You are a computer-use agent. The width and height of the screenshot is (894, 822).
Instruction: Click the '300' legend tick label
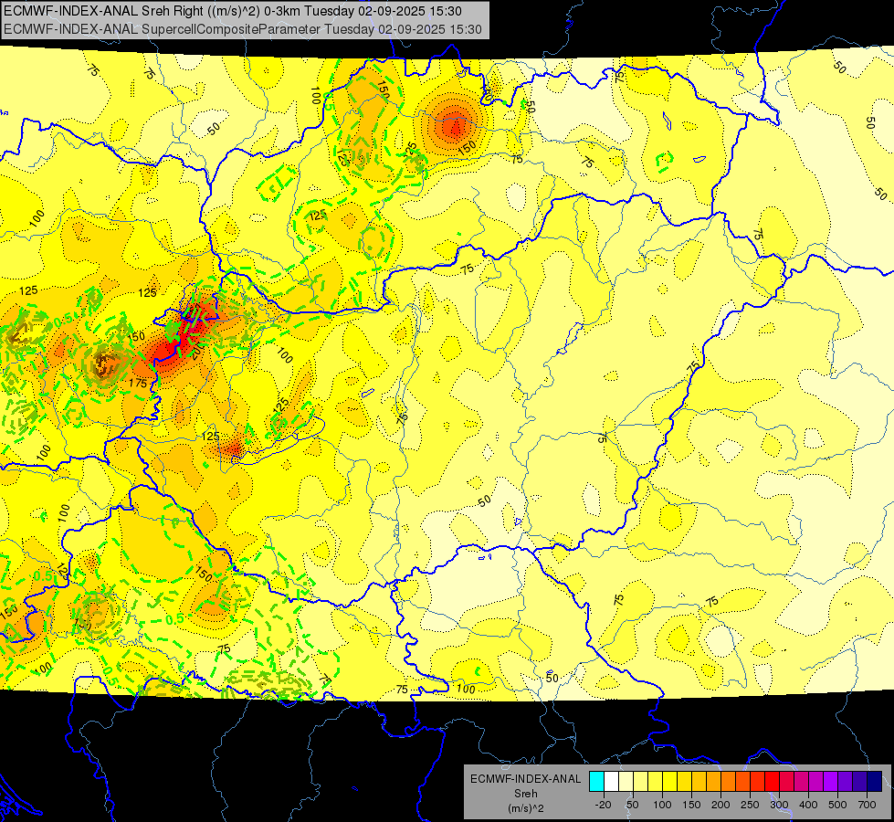779,805
